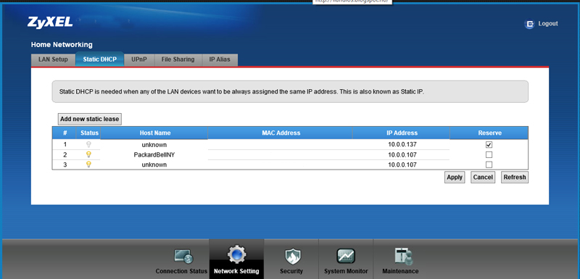580x279 pixels.
Task: Select host name PackardBellNY
Action: coord(154,155)
